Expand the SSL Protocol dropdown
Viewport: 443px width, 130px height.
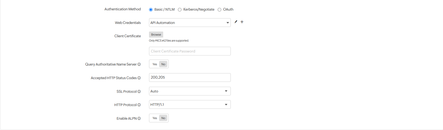point(190,91)
